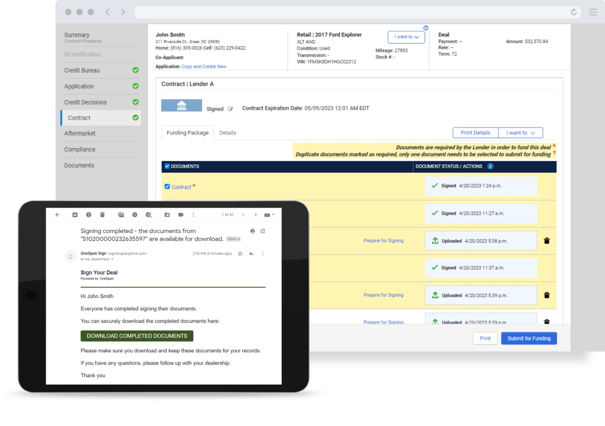Click the Print button next to Submit
The height and width of the screenshot is (426, 605).
(485, 339)
